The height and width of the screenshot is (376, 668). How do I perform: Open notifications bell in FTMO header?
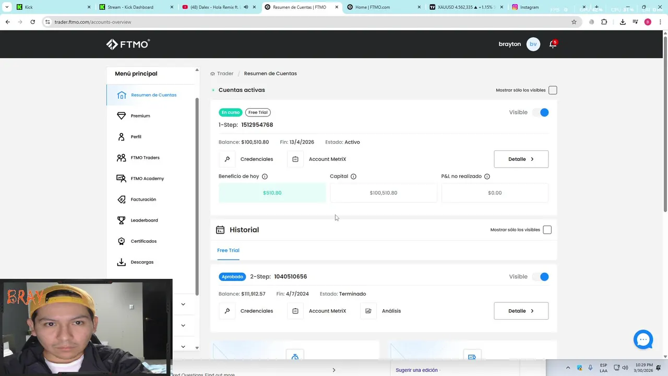pyautogui.click(x=553, y=44)
